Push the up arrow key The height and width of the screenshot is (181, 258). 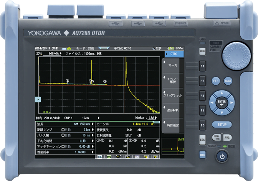pyautogui.click(x=222, y=93)
